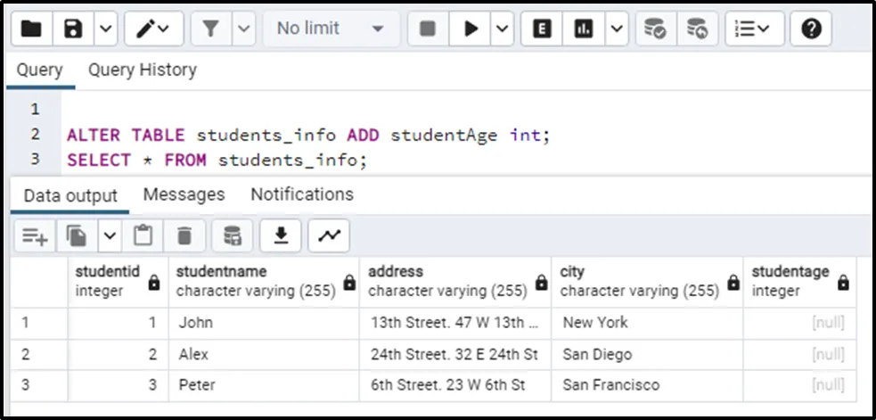This screenshot has width=876, height=420.
Task: Expand the Save File dropdown arrow
Action: (x=104, y=29)
